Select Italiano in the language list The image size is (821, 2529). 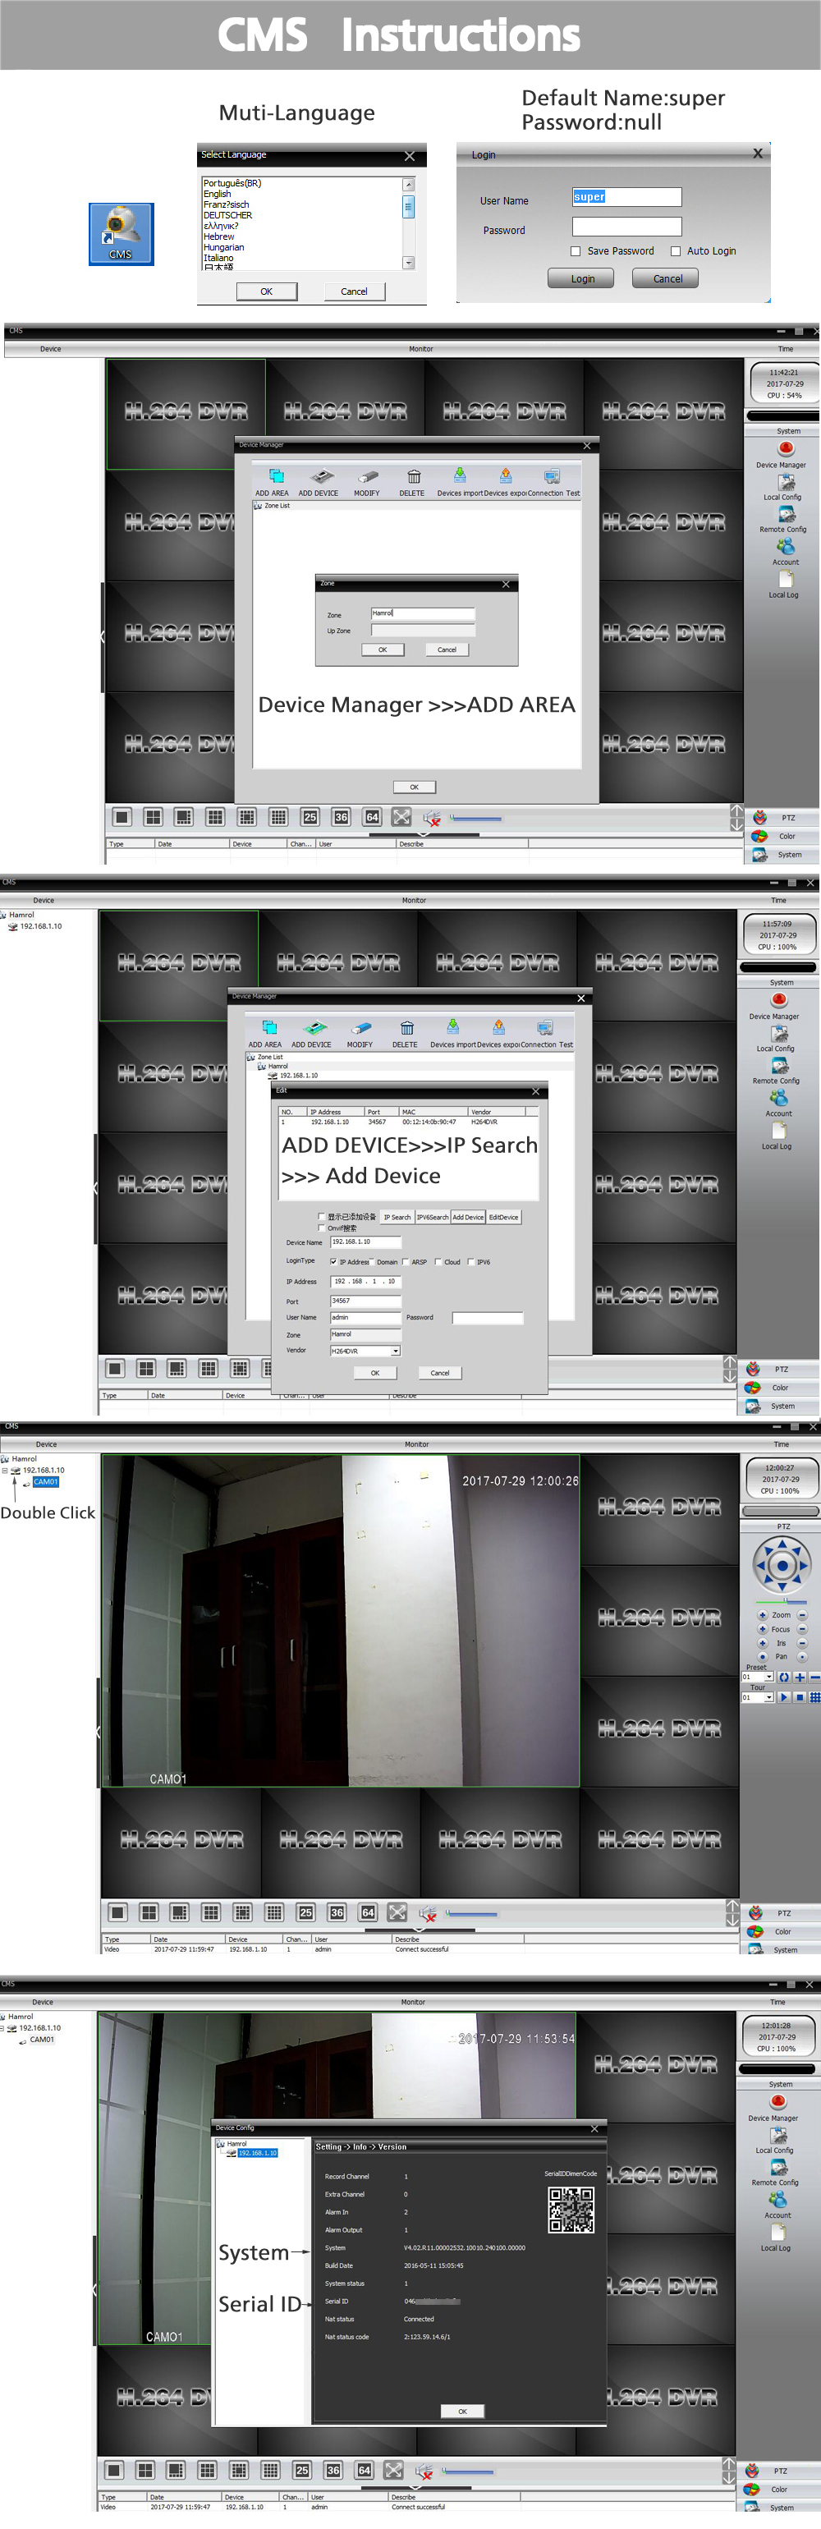219,258
